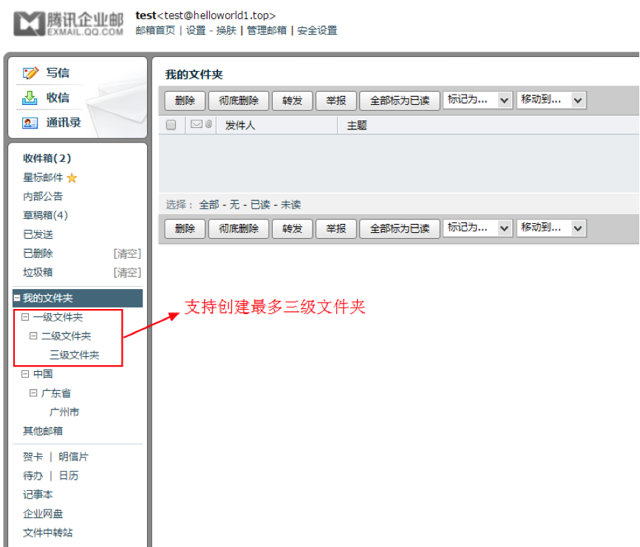The image size is (640, 547).
Task: Click the envelope status column icon
Action: (196, 125)
